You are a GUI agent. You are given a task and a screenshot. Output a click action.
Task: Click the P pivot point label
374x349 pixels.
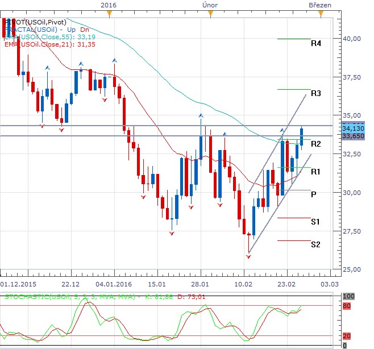pyautogui.click(x=313, y=194)
